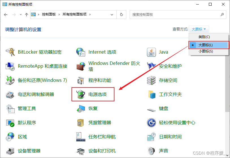Viewport: 230px width, 158px height.
Task: Refresh the control panel view
Action: [121, 14]
